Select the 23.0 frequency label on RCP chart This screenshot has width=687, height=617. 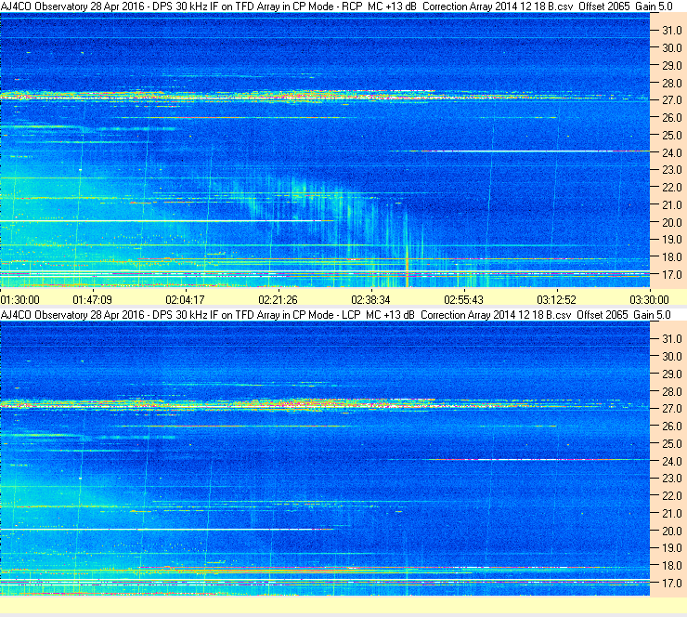[x=671, y=170]
